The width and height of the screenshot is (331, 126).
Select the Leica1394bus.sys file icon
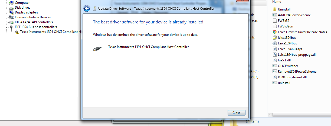[275, 49]
